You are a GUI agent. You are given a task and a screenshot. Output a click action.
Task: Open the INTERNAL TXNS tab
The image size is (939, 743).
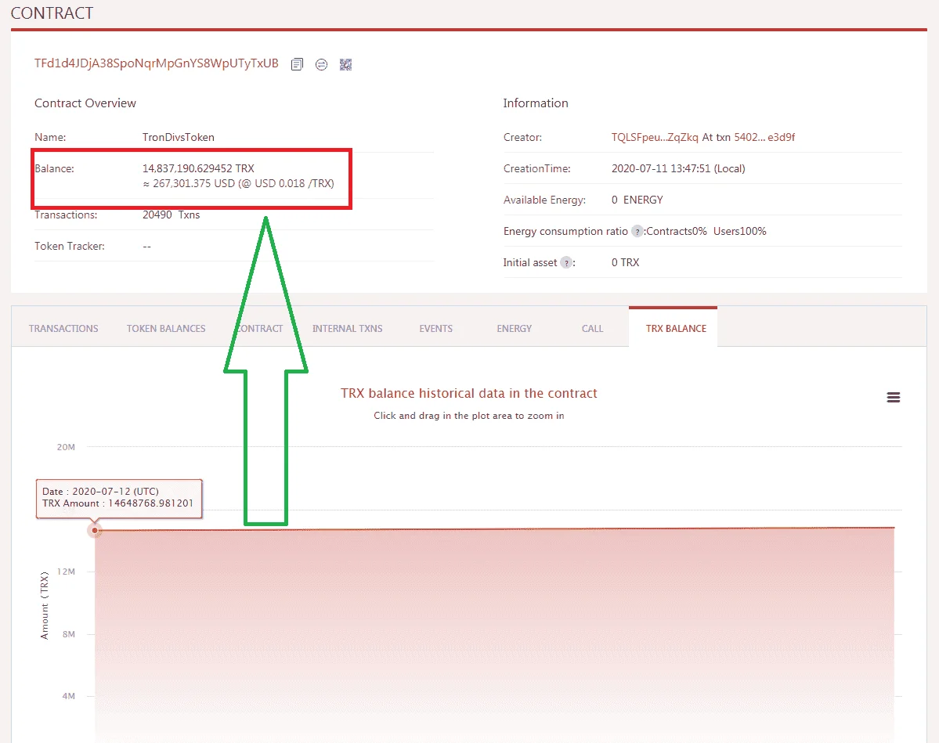click(x=348, y=328)
